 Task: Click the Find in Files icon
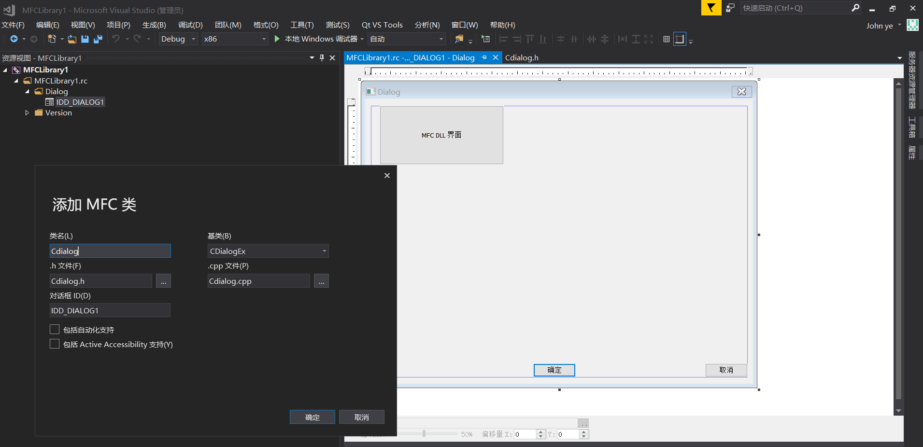point(459,39)
